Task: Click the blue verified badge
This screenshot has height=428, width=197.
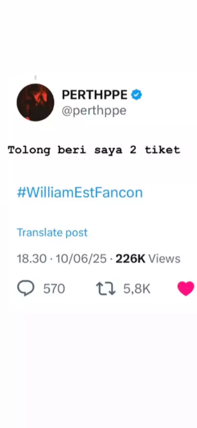Action: click(x=137, y=95)
